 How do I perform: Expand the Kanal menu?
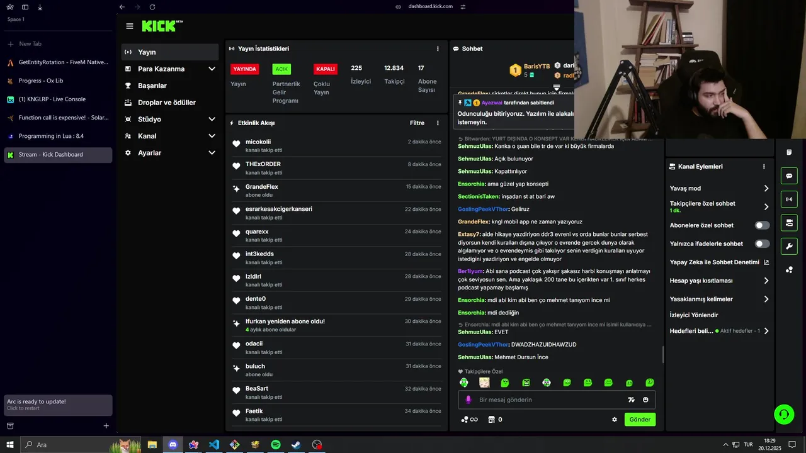click(171, 136)
